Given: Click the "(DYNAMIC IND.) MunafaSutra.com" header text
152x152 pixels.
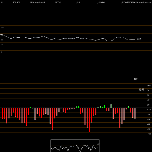Looking at the screenshot, I should click(136, 2).
